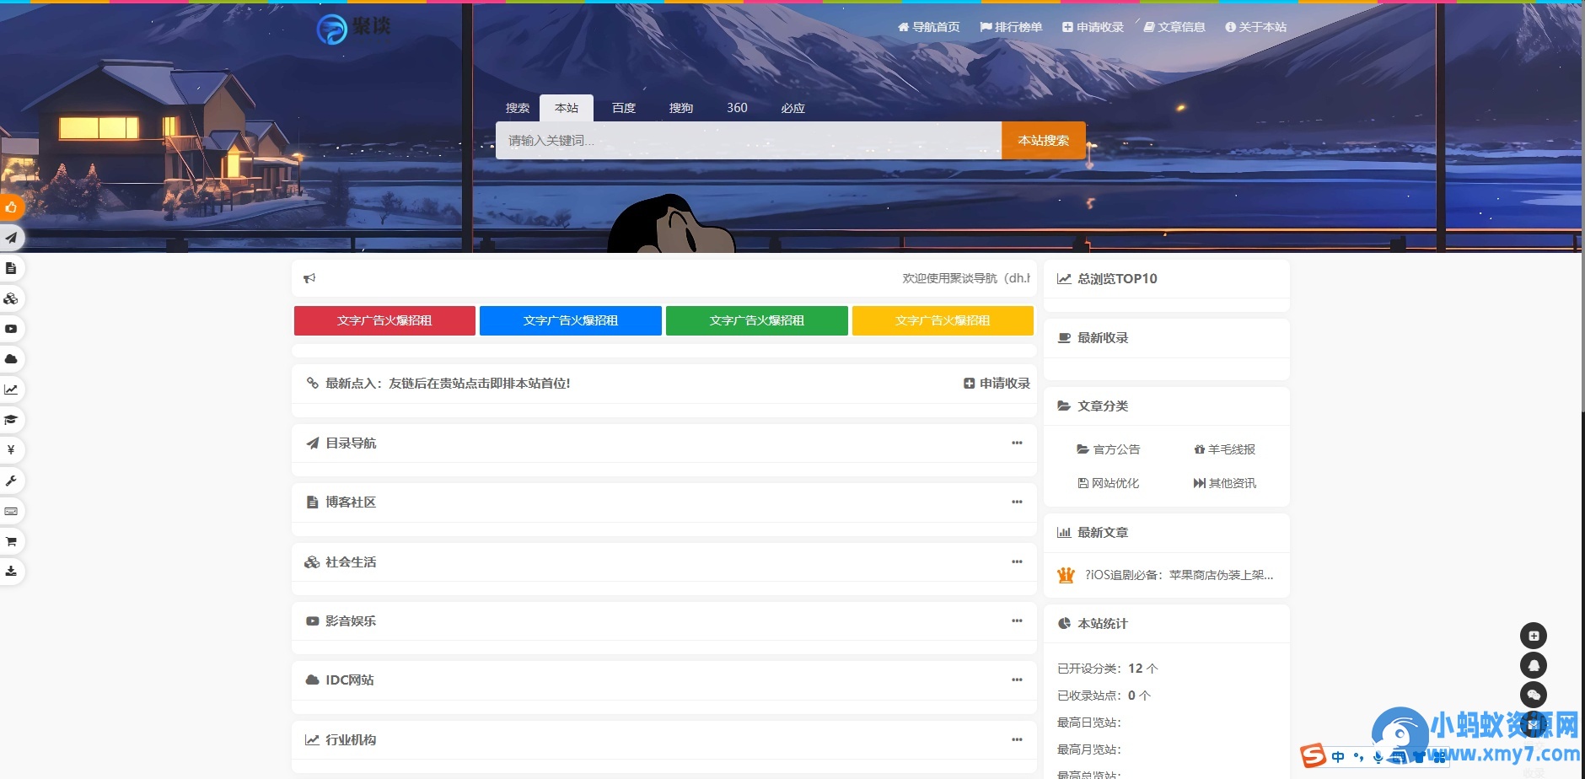Expand the 目录导航 section via ellipsis

(x=1018, y=443)
